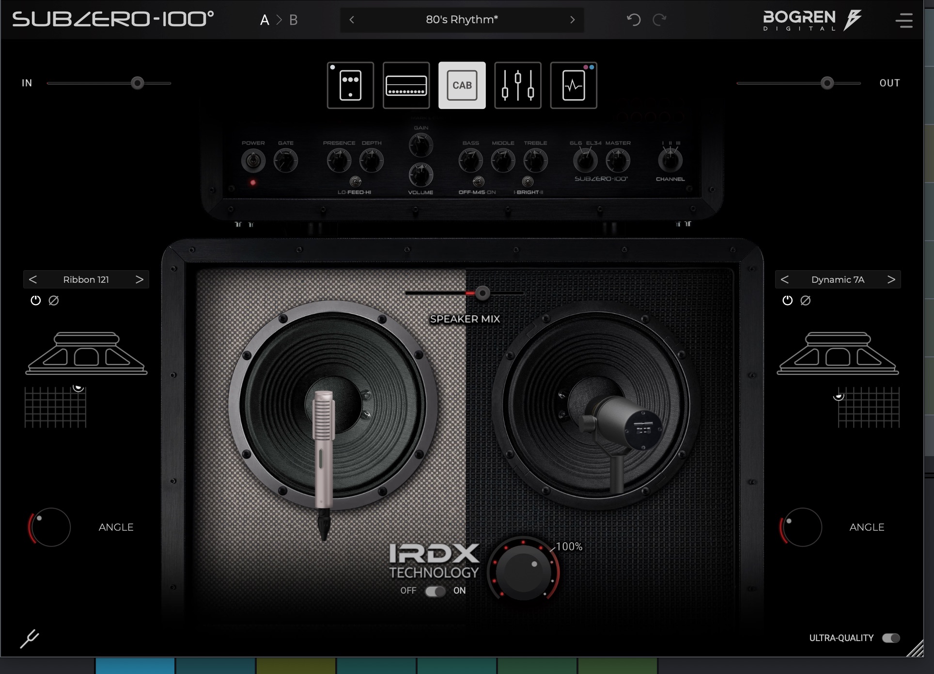
Task: Toggle power for Dynamic 7A mic
Action: [787, 301]
